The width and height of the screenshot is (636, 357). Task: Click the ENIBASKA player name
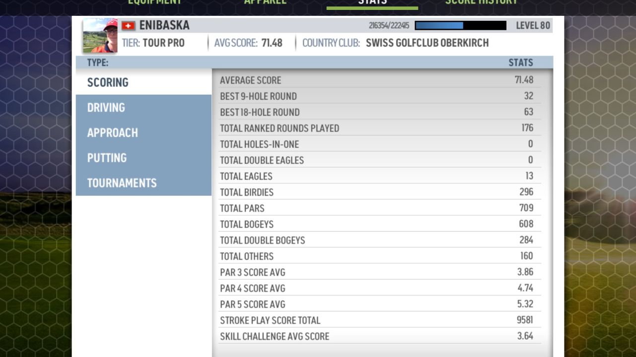tap(164, 25)
